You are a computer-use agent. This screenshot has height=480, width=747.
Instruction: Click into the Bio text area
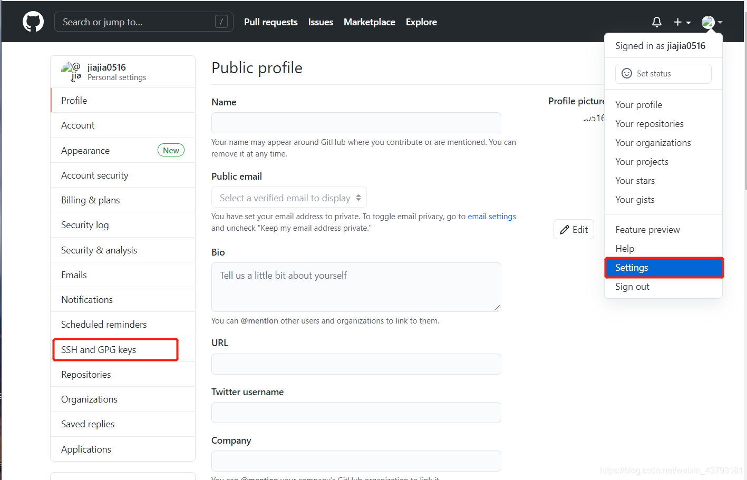pyautogui.click(x=356, y=287)
